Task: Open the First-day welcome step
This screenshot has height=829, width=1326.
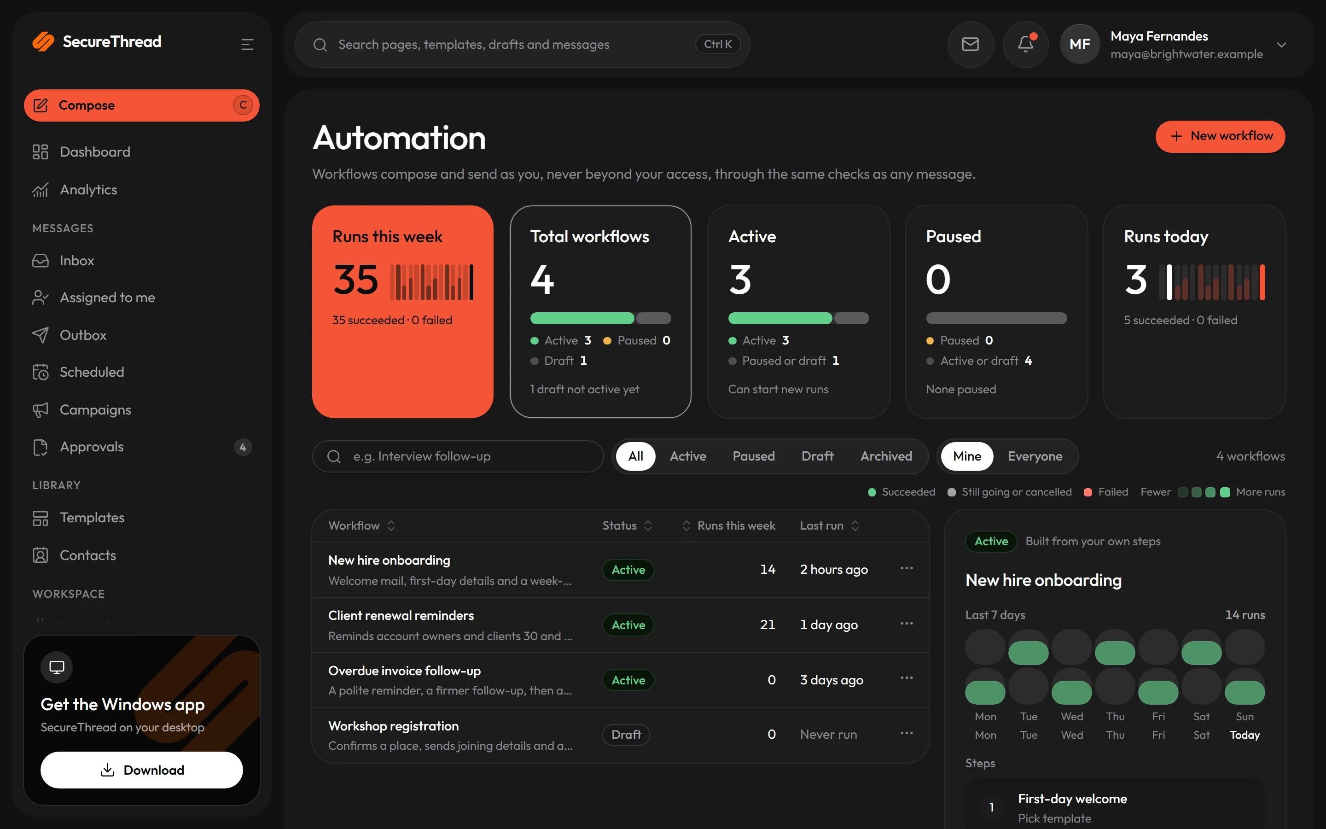Action: pyautogui.click(x=1115, y=804)
